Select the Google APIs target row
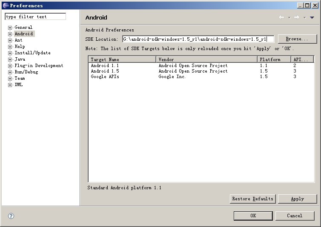This screenshot has width=321, height=227. (x=201, y=76)
